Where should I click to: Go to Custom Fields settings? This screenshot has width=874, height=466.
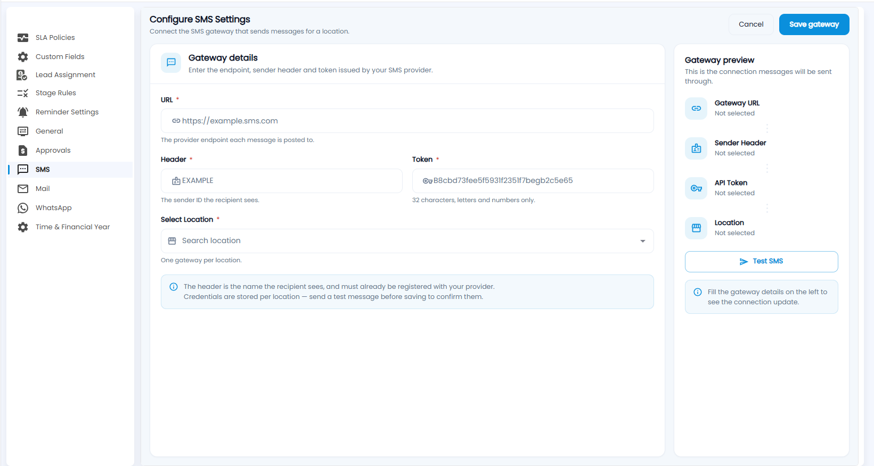coord(60,57)
